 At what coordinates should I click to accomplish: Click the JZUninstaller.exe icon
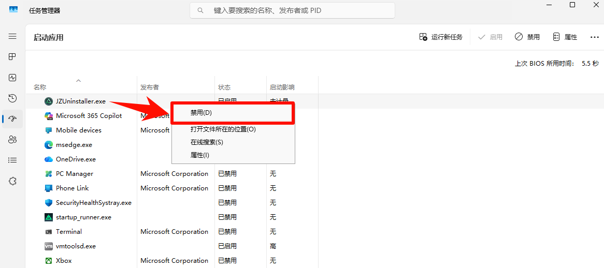click(49, 101)
